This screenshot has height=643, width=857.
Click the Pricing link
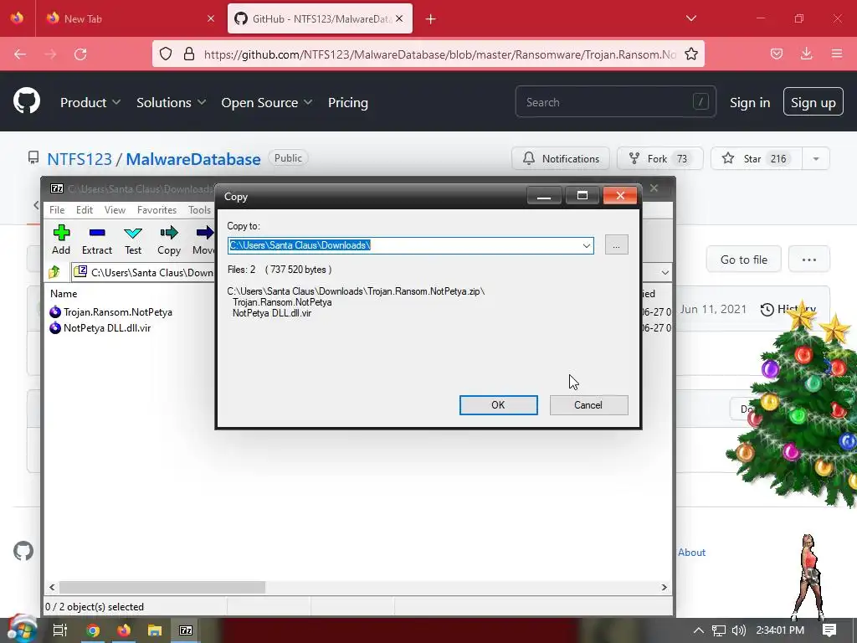[x=347, y=102]
